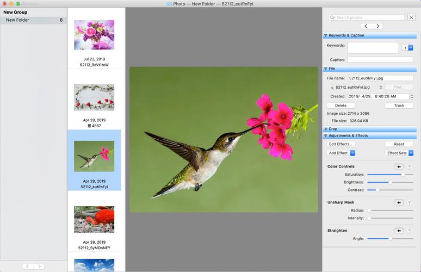Open help for Color Controls
This screenshot has height=272, width=421.
(409, 167)
